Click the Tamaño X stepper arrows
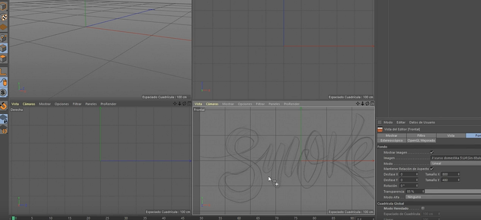 tap(458, 174)
